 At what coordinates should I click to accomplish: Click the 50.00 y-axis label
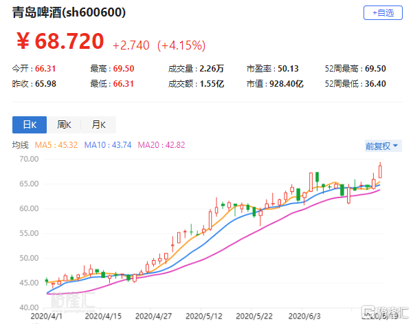point(29,258)
